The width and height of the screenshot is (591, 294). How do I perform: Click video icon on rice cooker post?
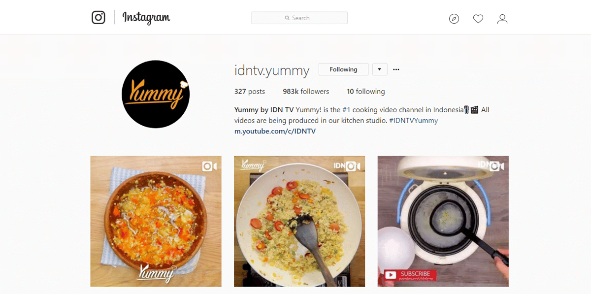tap(497, 166)
